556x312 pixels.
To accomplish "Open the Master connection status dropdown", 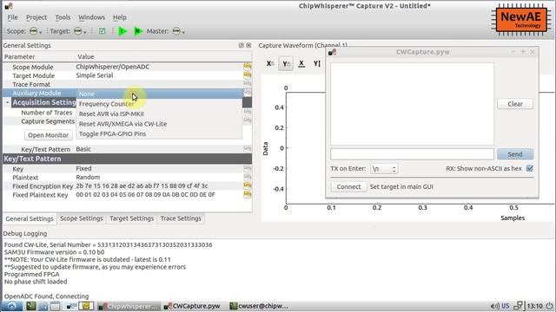I will coord(178,31).
